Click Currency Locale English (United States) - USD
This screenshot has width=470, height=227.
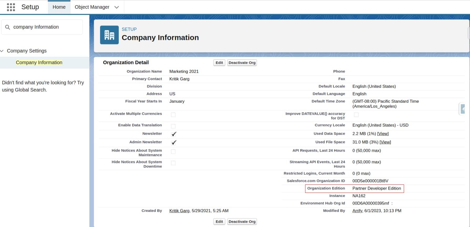click(x=380, y=125)
